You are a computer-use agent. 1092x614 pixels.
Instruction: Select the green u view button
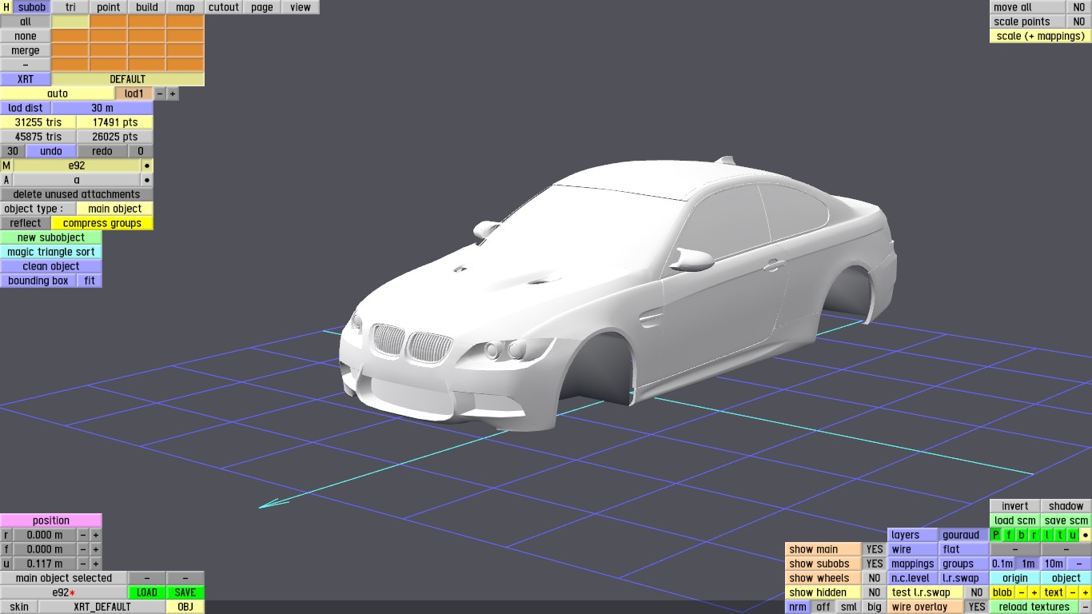coord(1073,535)
